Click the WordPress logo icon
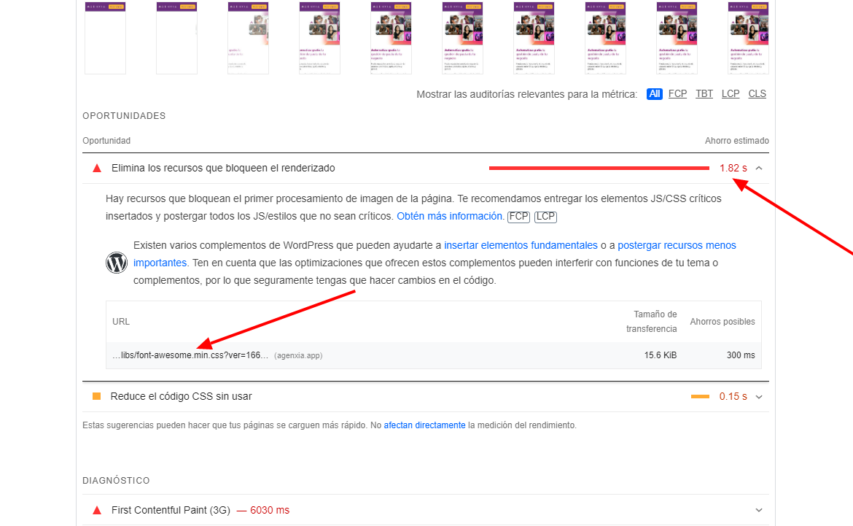Image resolution: width=853 pixels, height=526 pixels. point(117,263)
